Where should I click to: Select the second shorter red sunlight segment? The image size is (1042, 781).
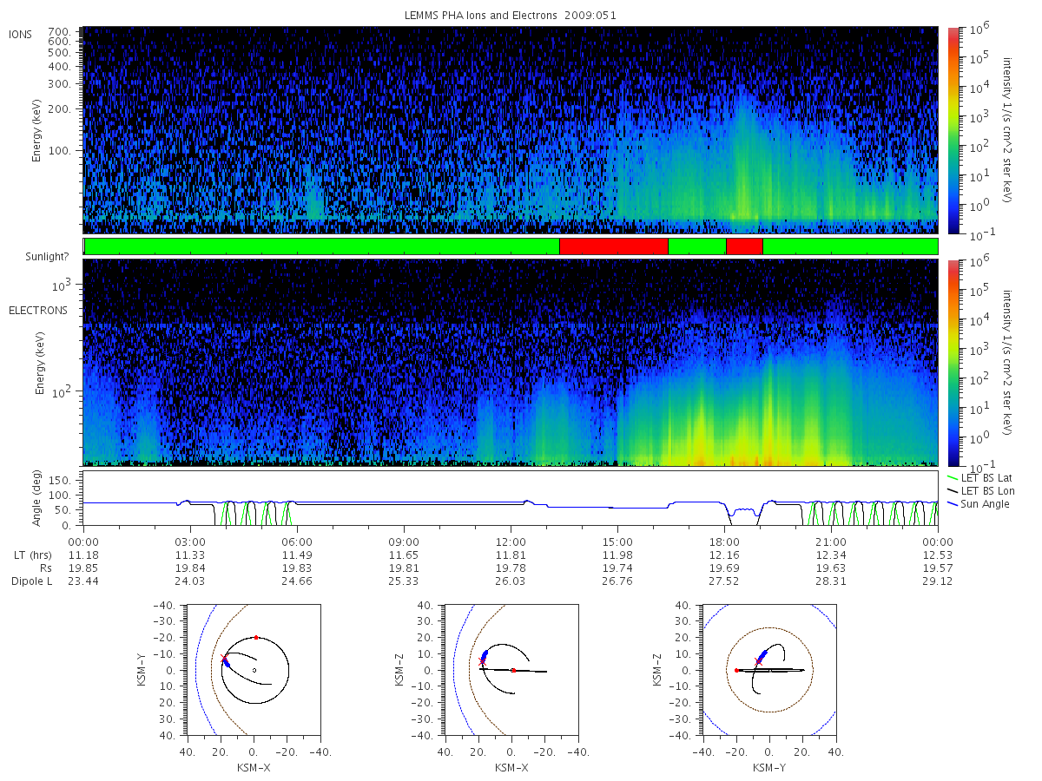coord(744,246)
